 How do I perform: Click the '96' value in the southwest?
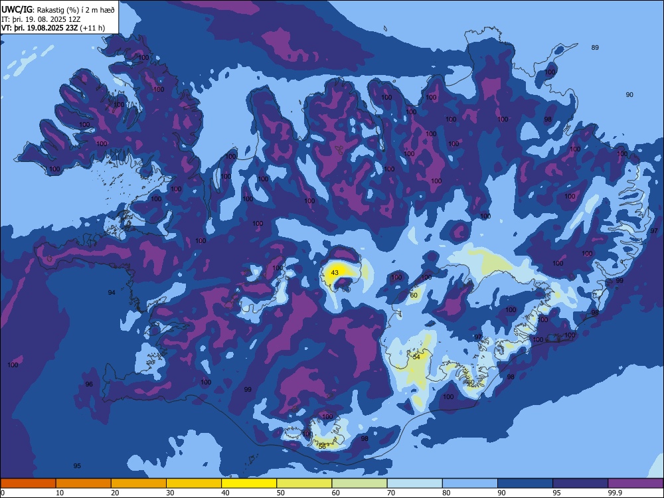(89, 384)
